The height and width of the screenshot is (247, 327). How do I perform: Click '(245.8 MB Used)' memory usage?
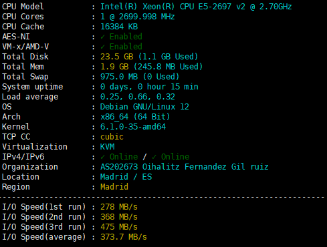click(x=168, y=67)
